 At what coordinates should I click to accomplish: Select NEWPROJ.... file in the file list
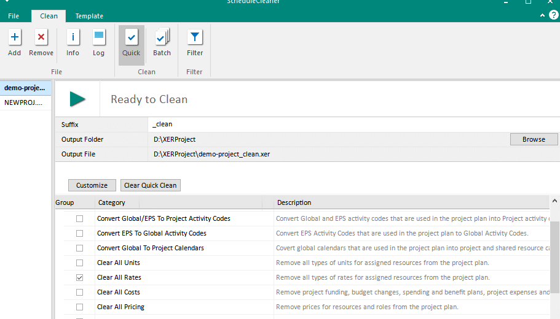pyautogui.click(x=25, y=102)
